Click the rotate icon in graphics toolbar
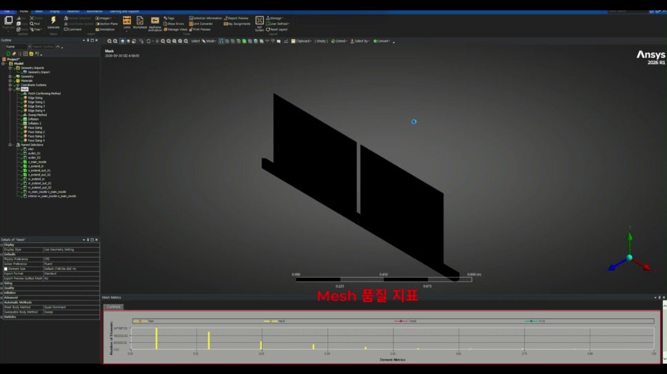The width and height of the screenshot is (667, 374). point(148,41)
